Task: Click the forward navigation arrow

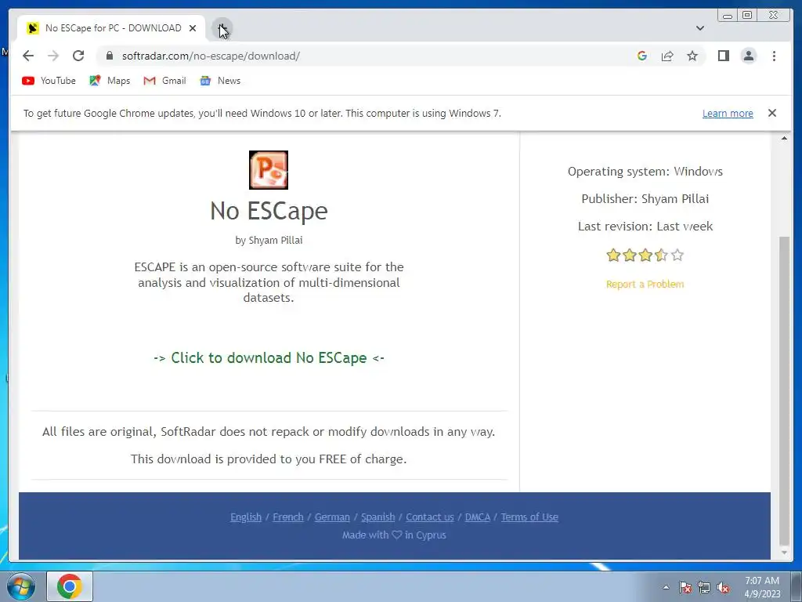Action: click(x=53, y=56)
